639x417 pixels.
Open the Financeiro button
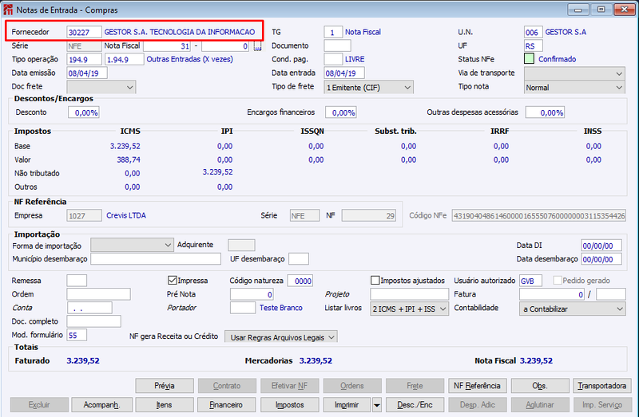[x=226, y=405]
